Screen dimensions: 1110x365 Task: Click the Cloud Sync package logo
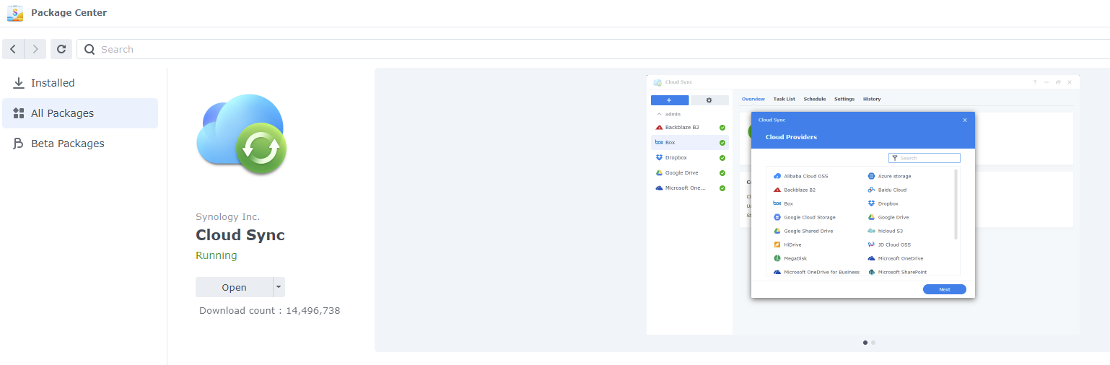point(242,134)
